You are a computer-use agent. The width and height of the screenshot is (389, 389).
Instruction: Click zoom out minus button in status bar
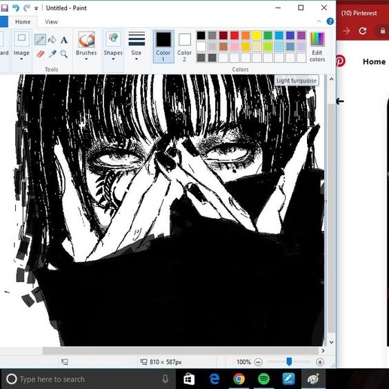point(258,362)
